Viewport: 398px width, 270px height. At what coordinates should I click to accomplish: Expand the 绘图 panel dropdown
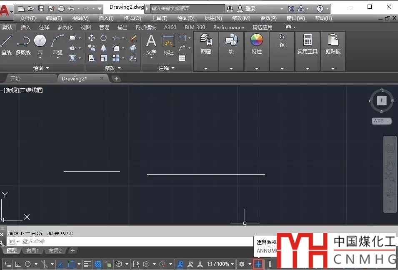point(41,68)
